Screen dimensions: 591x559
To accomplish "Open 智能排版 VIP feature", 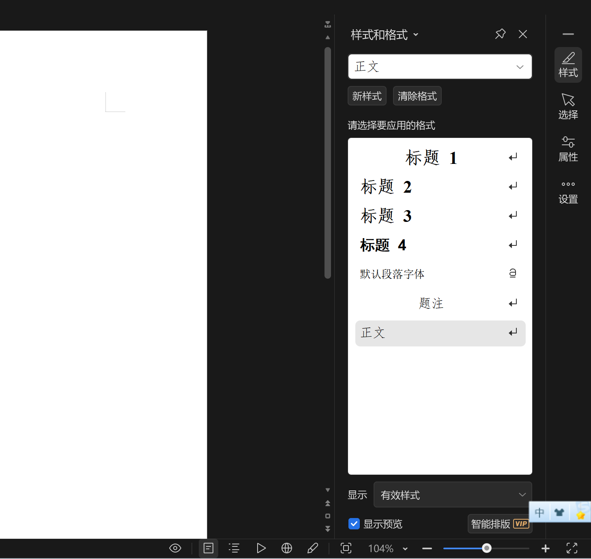I will pos(500,524).
